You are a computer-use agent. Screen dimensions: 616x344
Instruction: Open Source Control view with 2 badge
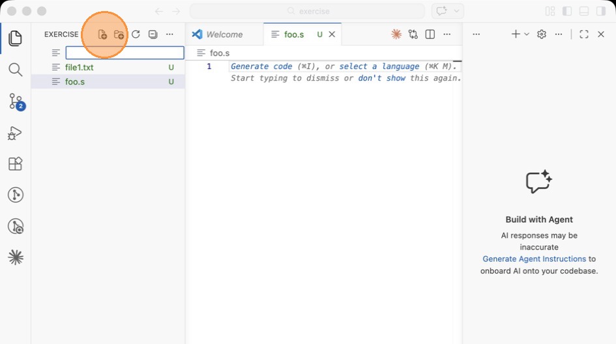(x=16, y=101)
